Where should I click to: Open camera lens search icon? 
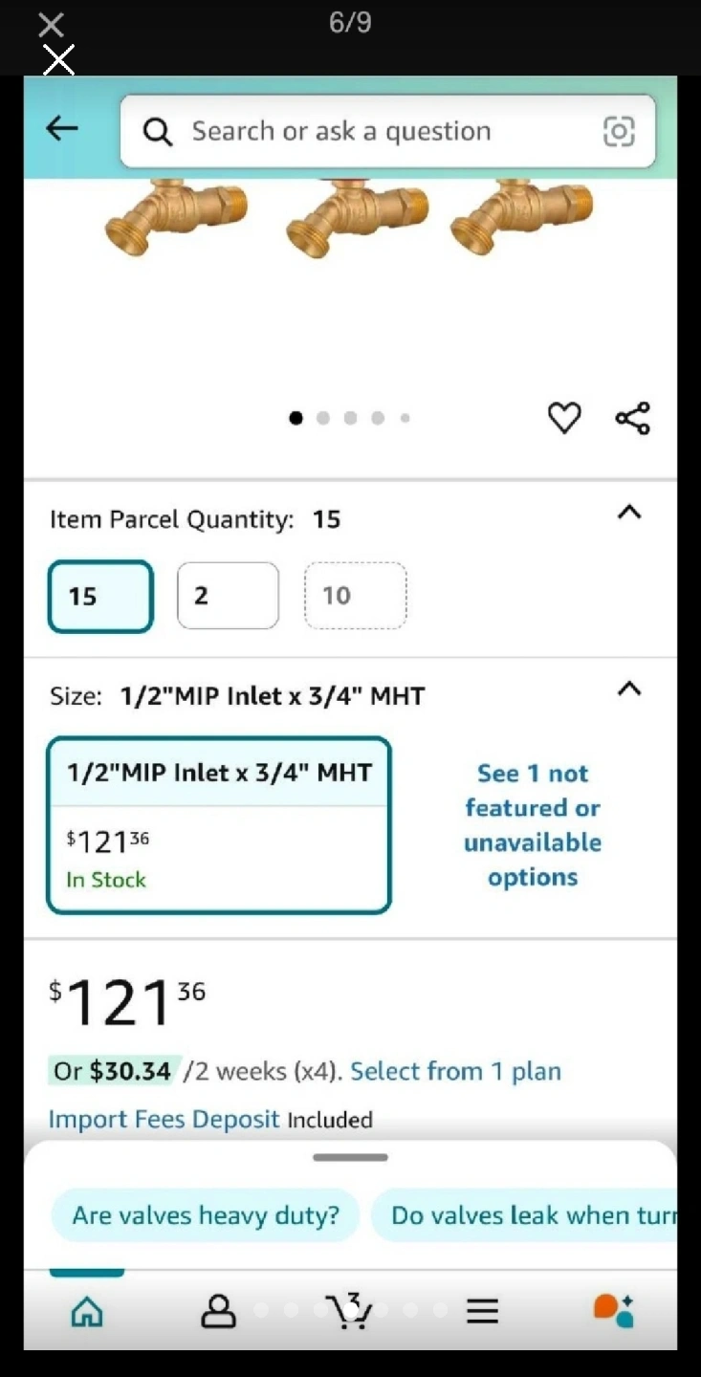(619, 131)
